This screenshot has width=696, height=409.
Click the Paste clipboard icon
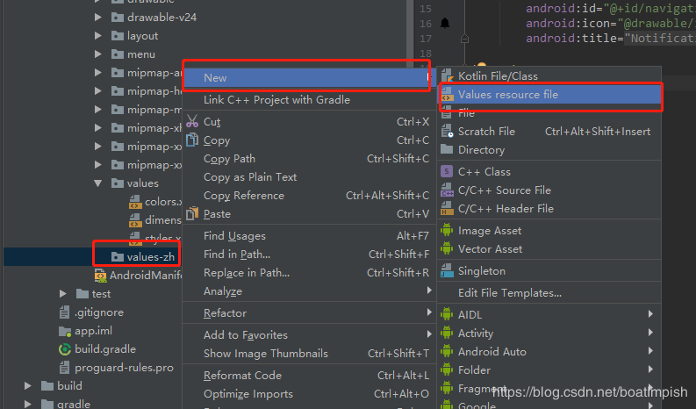pos(192,213)
